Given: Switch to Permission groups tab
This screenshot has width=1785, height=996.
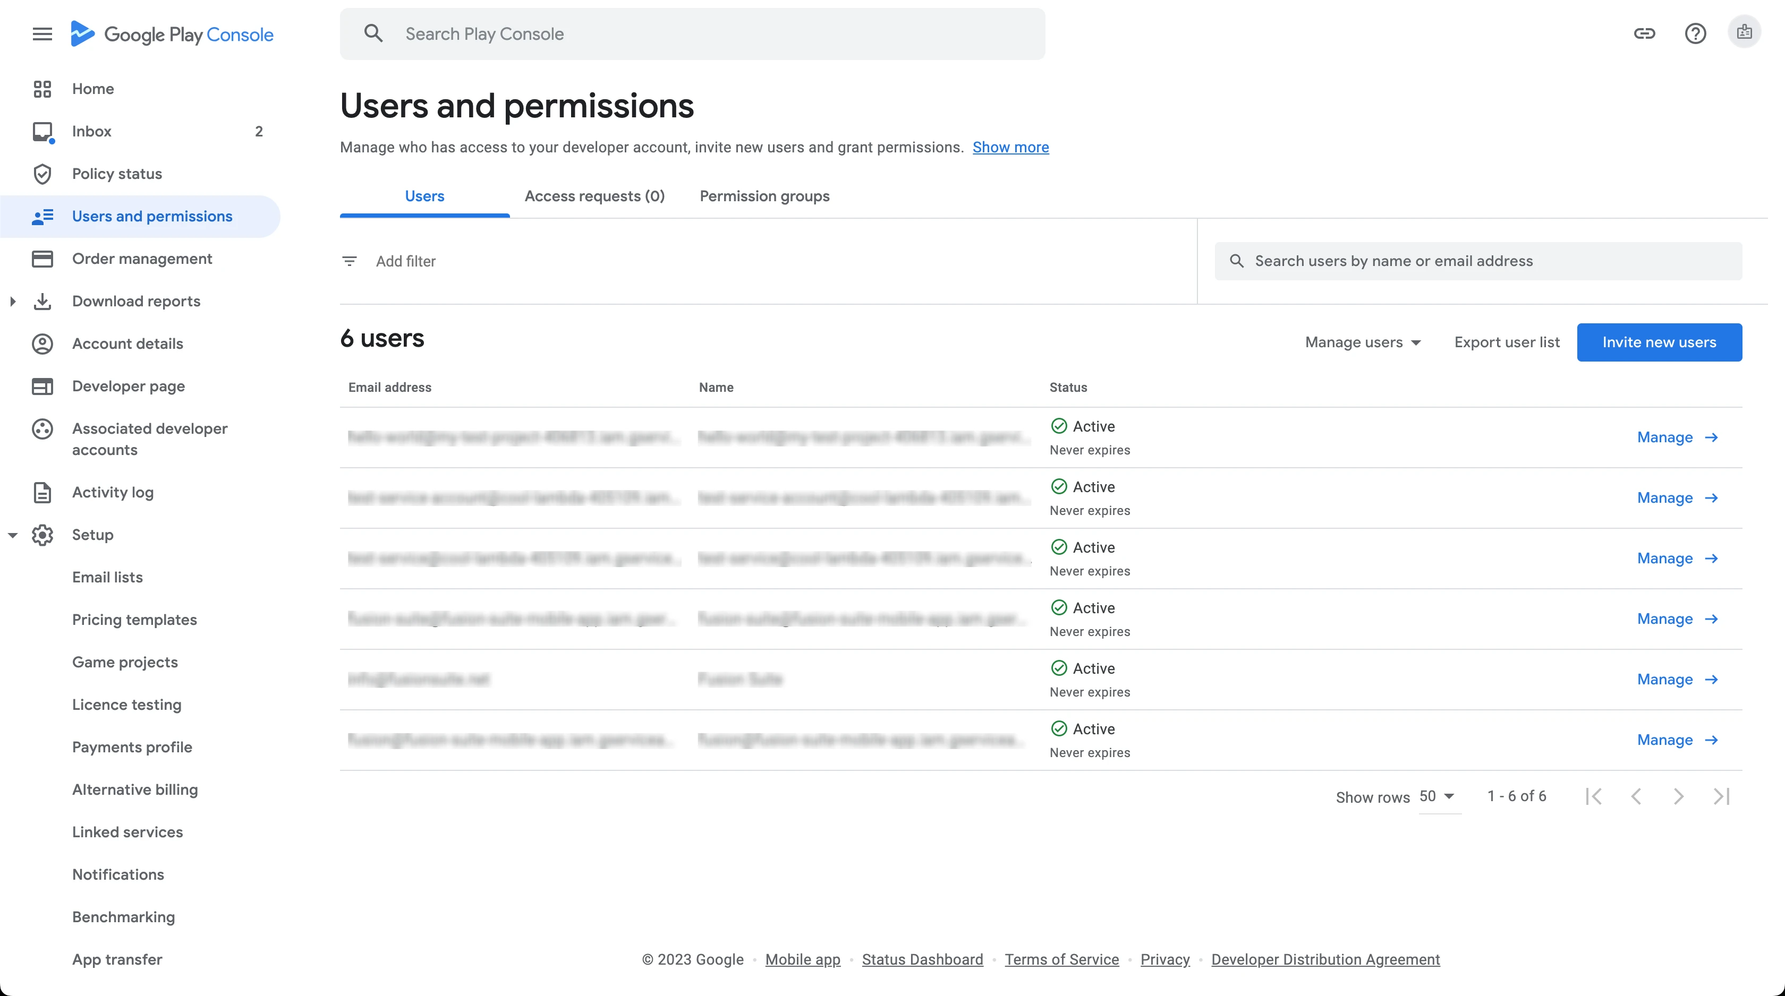Looking at the screenshot, I should point(764,196).
